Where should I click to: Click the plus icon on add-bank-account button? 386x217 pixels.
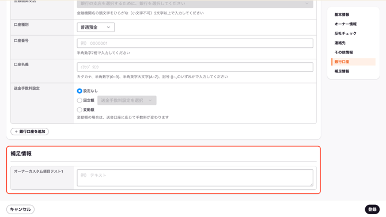16,132
